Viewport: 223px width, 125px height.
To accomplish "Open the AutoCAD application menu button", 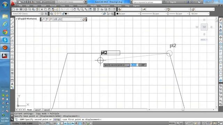I will [13, 3].
